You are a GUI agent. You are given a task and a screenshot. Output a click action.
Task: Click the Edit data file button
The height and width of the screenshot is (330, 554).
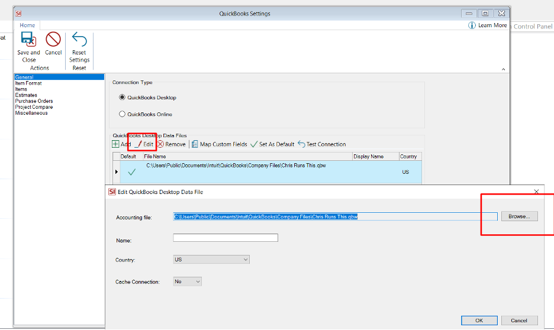tap(144, 144)
